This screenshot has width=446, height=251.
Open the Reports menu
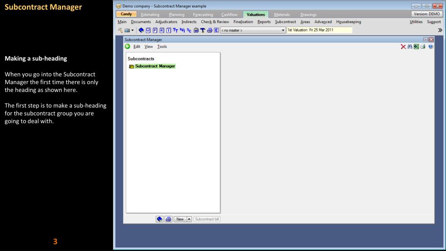(x=264, y=22)
